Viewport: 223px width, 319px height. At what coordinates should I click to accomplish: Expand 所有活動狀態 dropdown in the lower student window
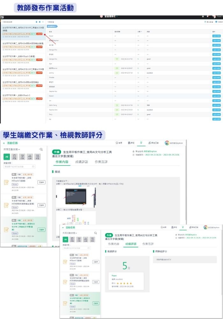pyautogui.click(x=72, y=233)
